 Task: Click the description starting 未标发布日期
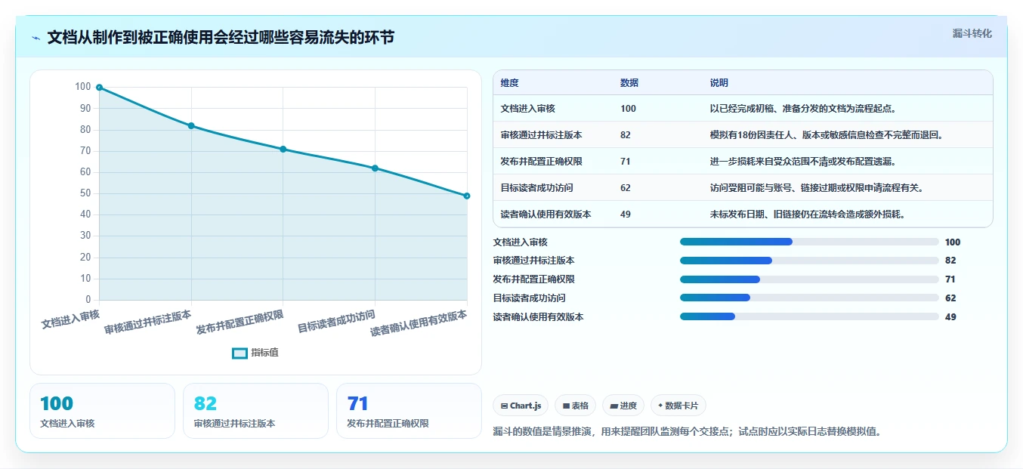(808, 214)
